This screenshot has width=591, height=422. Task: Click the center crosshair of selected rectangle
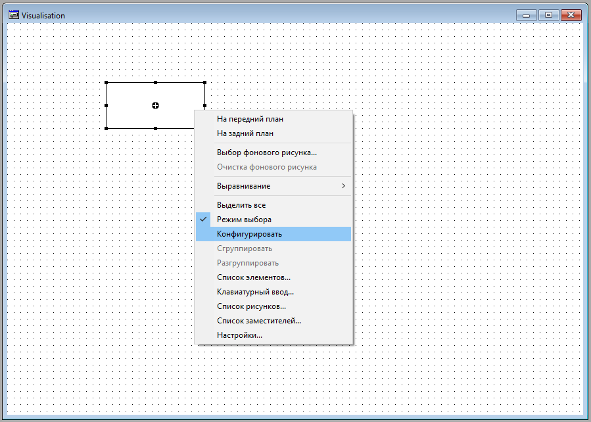coord(156,105)
